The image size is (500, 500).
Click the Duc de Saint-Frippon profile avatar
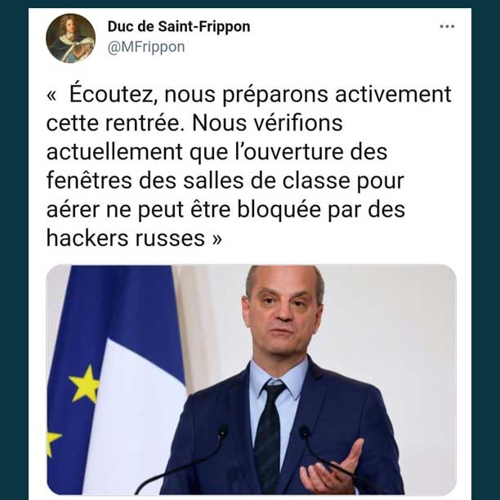click(70, 38)
